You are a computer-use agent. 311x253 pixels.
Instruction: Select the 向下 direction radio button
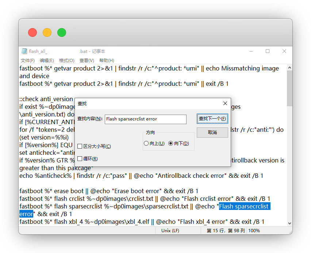click(171, 143)
